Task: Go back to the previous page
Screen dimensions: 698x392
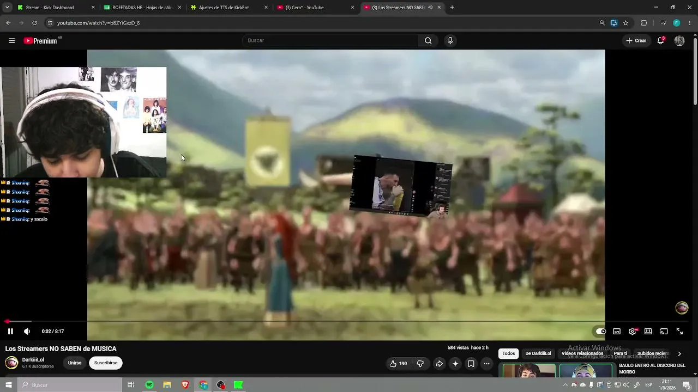Action: coord(8,23)
